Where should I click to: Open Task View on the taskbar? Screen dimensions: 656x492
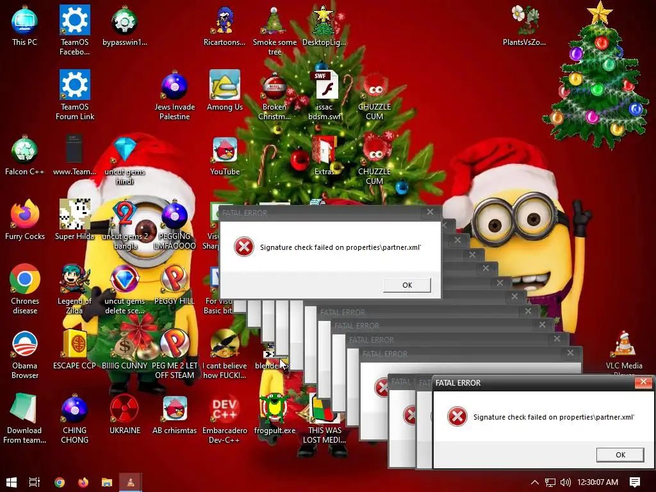click(35, 482)
